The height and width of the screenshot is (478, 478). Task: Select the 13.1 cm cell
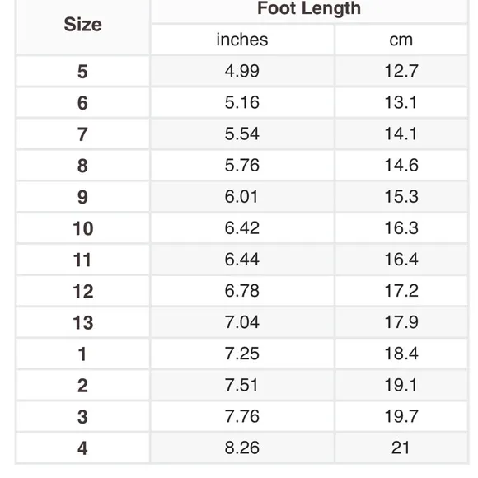pos(401,102)
